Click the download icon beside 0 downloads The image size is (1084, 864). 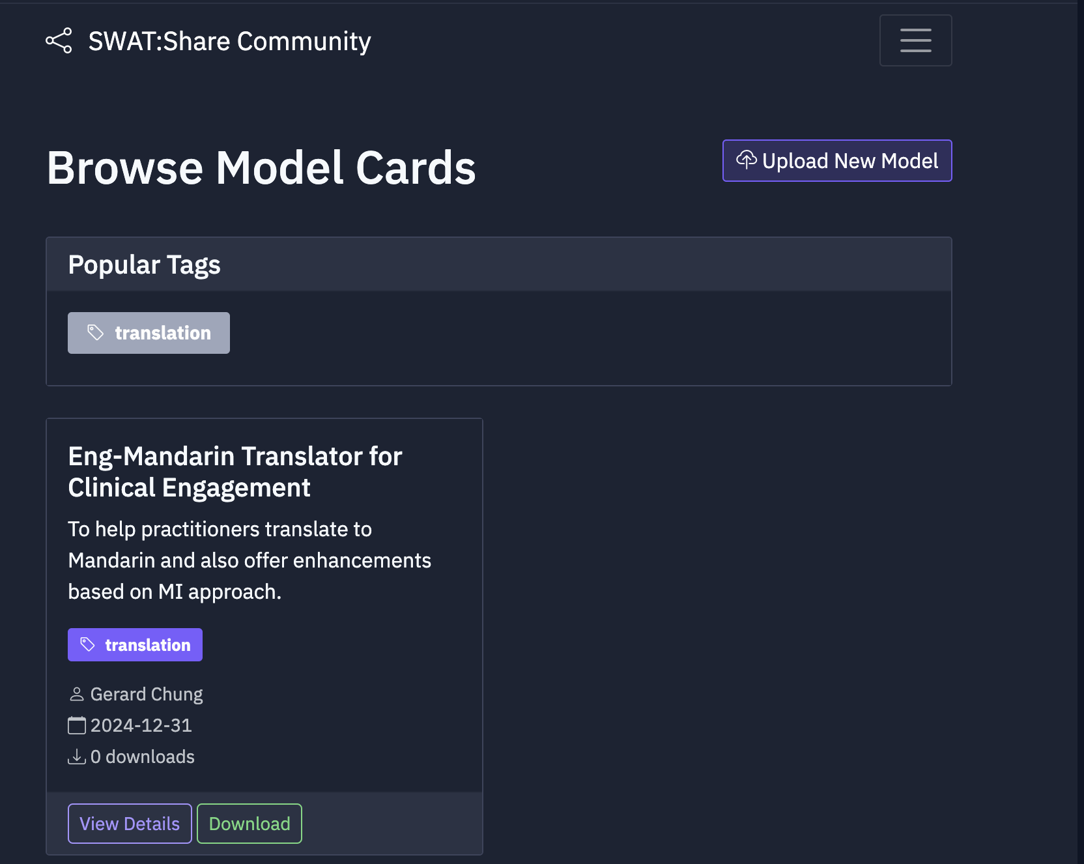click(x=77, y=756)
